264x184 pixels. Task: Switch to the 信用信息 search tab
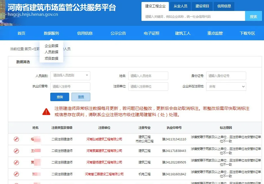[224, 6]
